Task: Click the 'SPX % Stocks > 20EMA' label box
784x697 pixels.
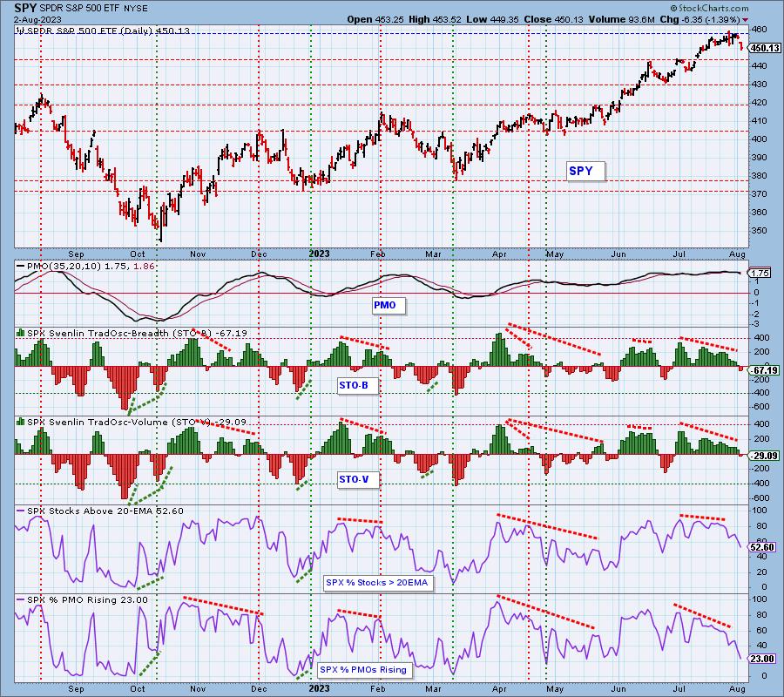Action: 377,583
